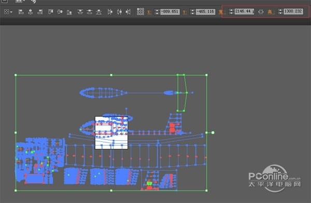Image resolution: width=311 pixels, height=203 pixels.
Task: Select the reference point grid locator
Action: point(140,12)
